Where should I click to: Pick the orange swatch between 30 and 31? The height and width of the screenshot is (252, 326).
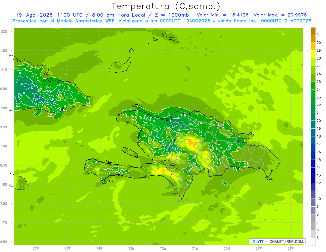click(x=313, y=39)
